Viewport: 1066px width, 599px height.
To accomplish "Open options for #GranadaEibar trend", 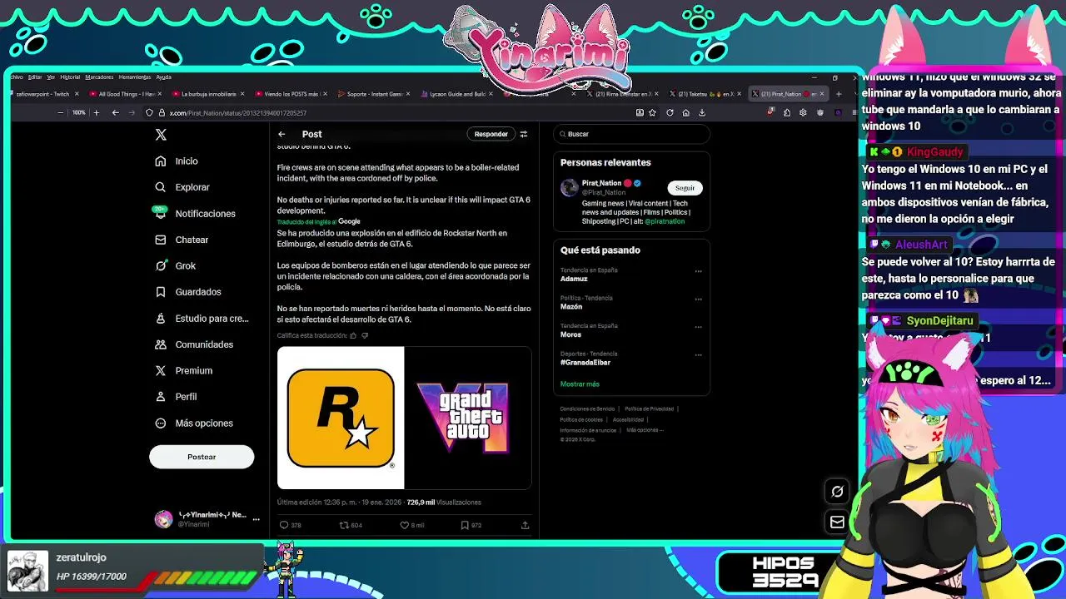I will coord(698,354).
